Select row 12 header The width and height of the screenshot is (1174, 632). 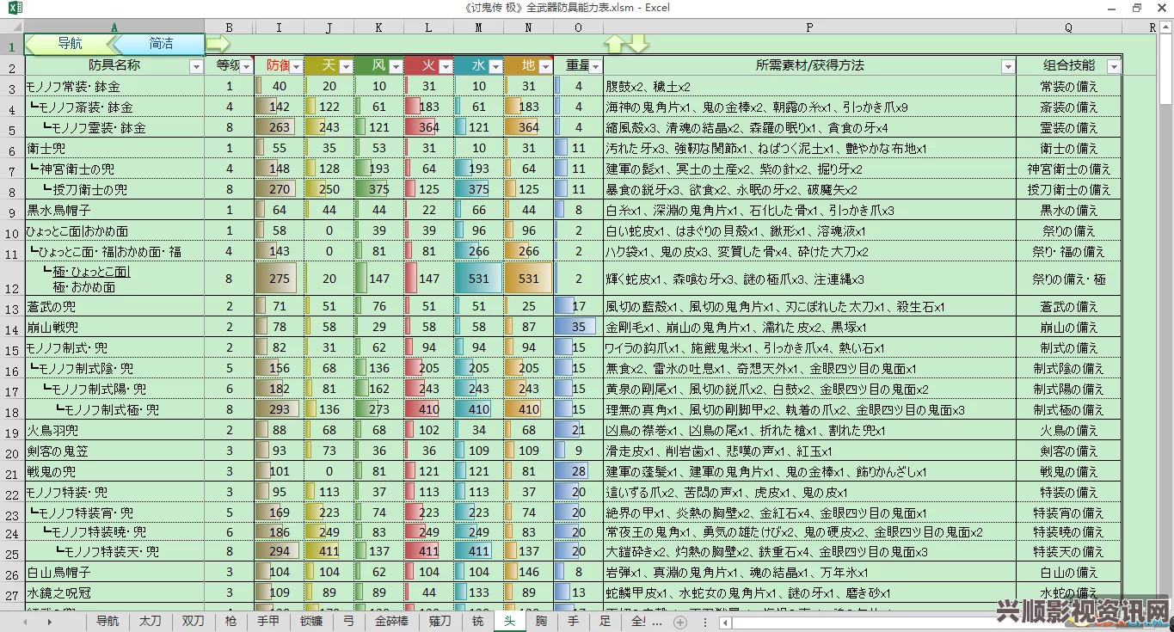click(x=12, y=279)
